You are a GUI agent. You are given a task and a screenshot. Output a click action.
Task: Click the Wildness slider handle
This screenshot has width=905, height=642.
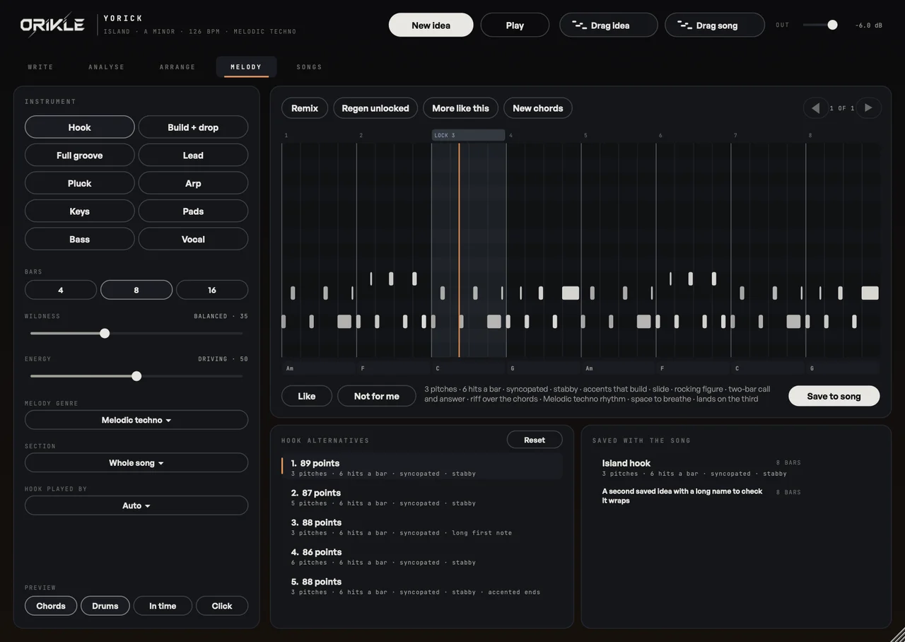[105, 333]
